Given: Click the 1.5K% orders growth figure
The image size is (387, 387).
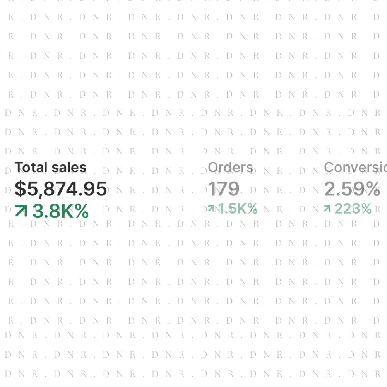Looking at the screenshot, I should [238, 209].
